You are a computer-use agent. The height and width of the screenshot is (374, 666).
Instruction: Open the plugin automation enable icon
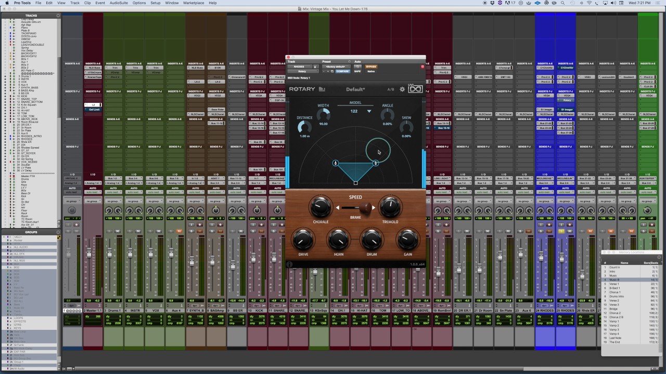pos(357,66)
